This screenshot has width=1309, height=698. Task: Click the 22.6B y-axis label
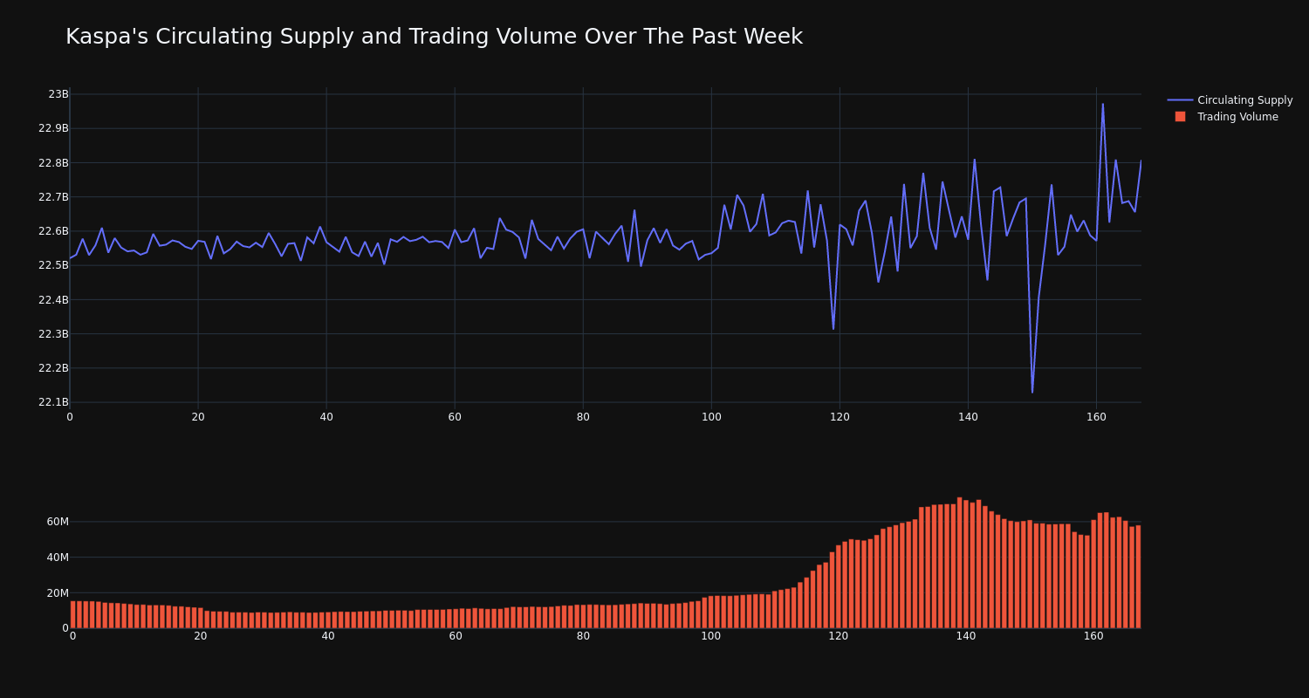click(x=53, y=231)
